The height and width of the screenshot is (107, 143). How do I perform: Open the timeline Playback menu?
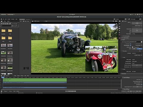pyautogui.click(x=6, y=91)
